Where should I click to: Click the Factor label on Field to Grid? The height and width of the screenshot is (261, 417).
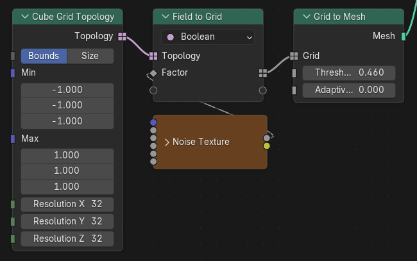[x=174, y=72]
